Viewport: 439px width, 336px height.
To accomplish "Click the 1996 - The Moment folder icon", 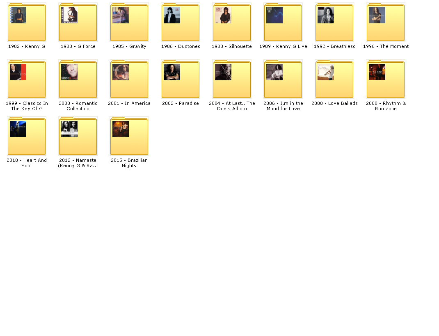I will click(386, 22).
